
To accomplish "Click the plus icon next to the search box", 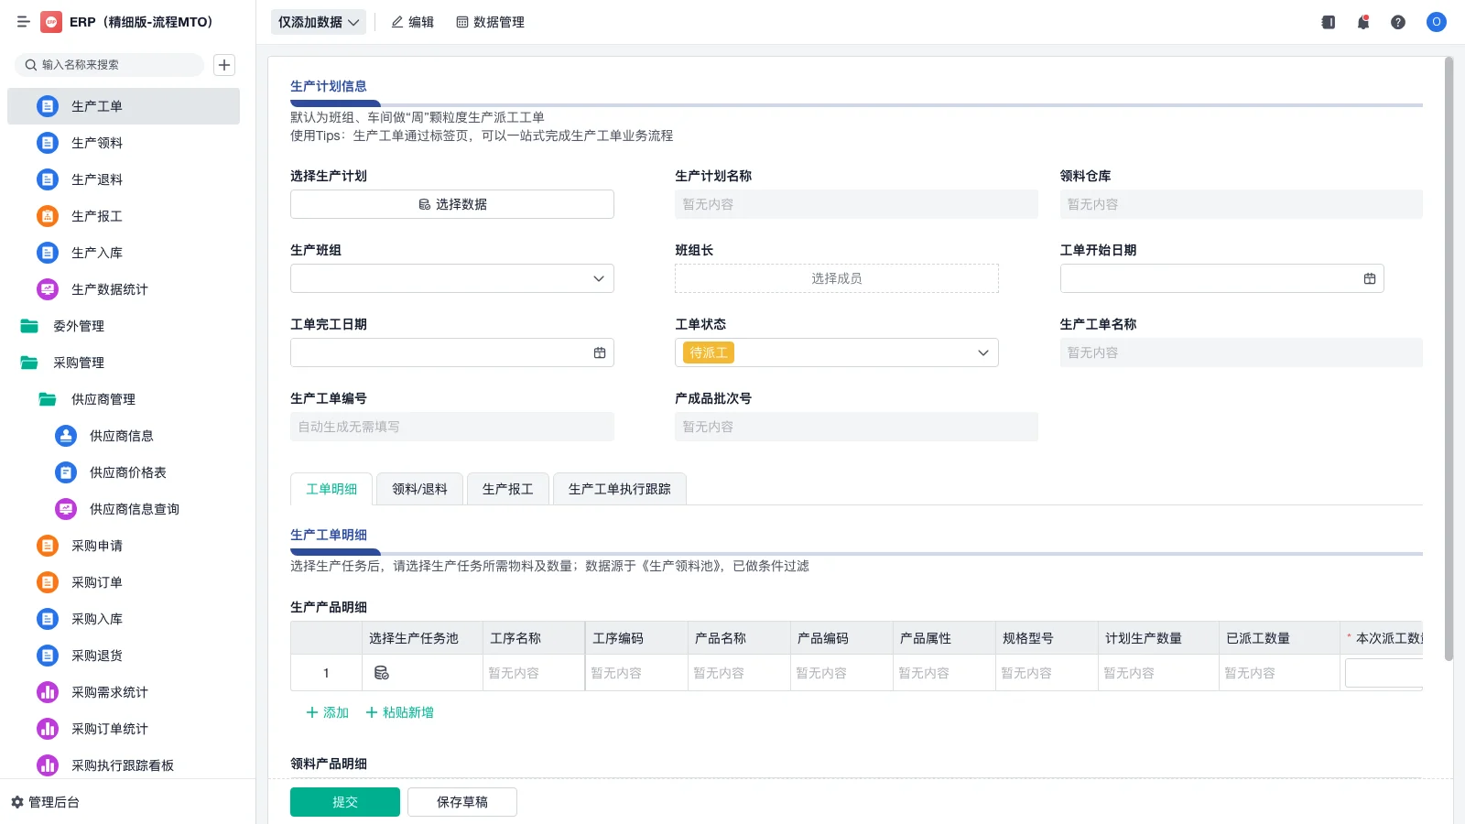I will [x=224, y=65].
